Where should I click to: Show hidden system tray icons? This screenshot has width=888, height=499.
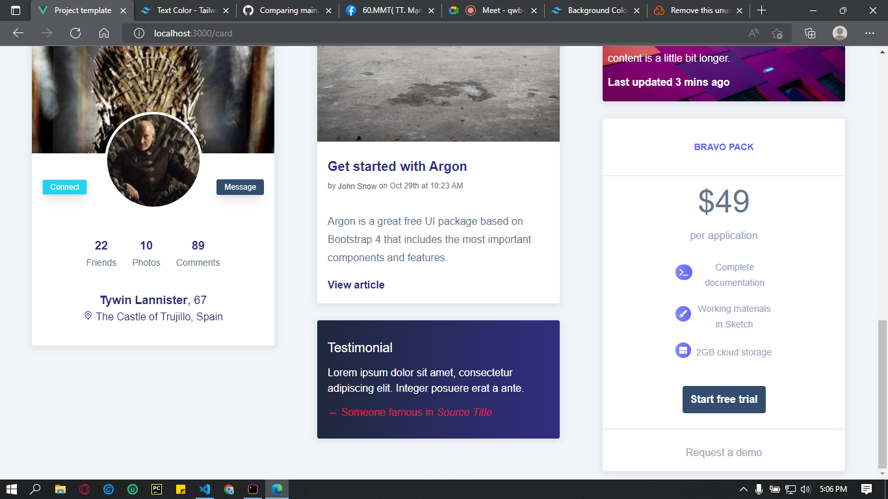(x=744, y=489)
